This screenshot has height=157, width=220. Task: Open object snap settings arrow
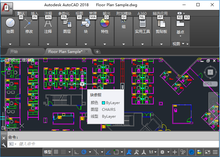[x=122, y=152]
